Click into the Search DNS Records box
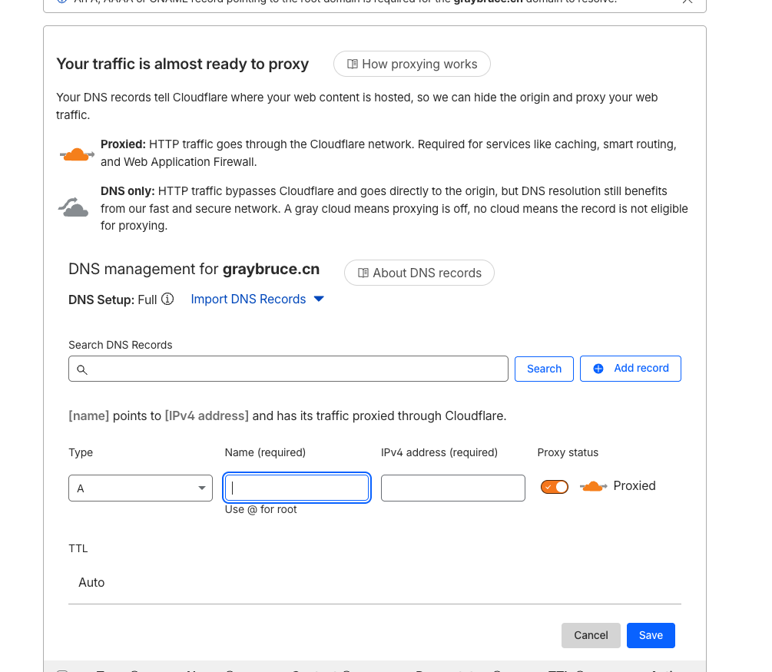 (x=296, y=369)
